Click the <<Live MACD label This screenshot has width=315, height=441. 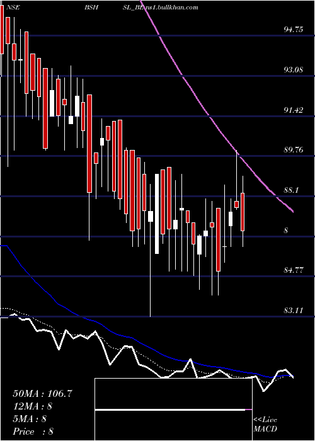click(x=265, y=424)
